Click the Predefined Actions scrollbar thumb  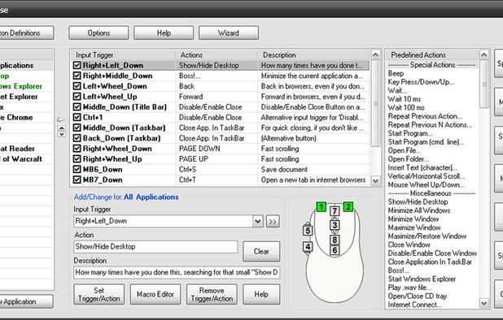[x=484, y=84]
